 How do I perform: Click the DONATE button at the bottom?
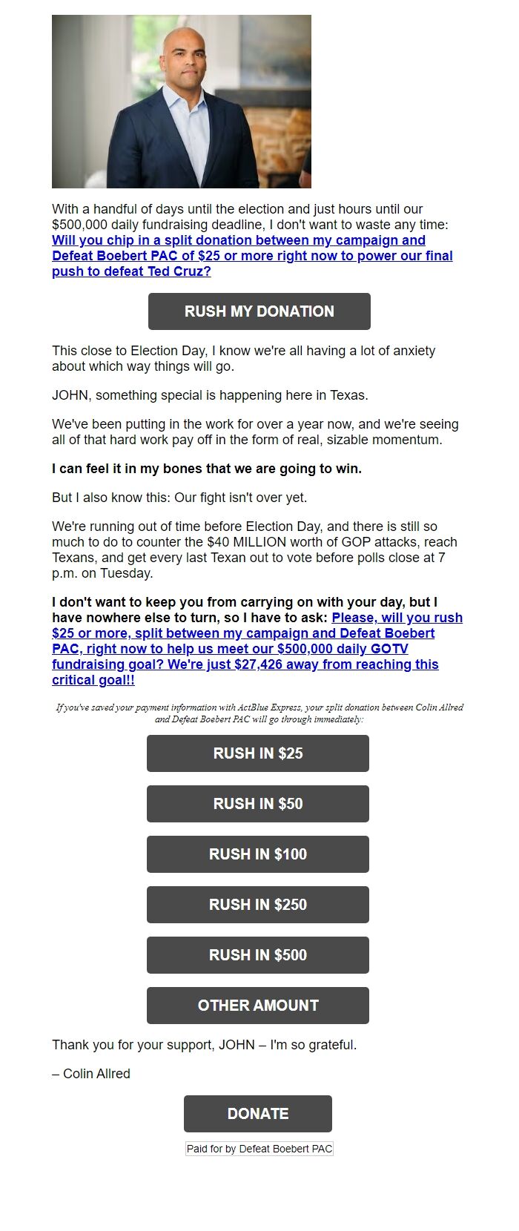pos(258,1113)
